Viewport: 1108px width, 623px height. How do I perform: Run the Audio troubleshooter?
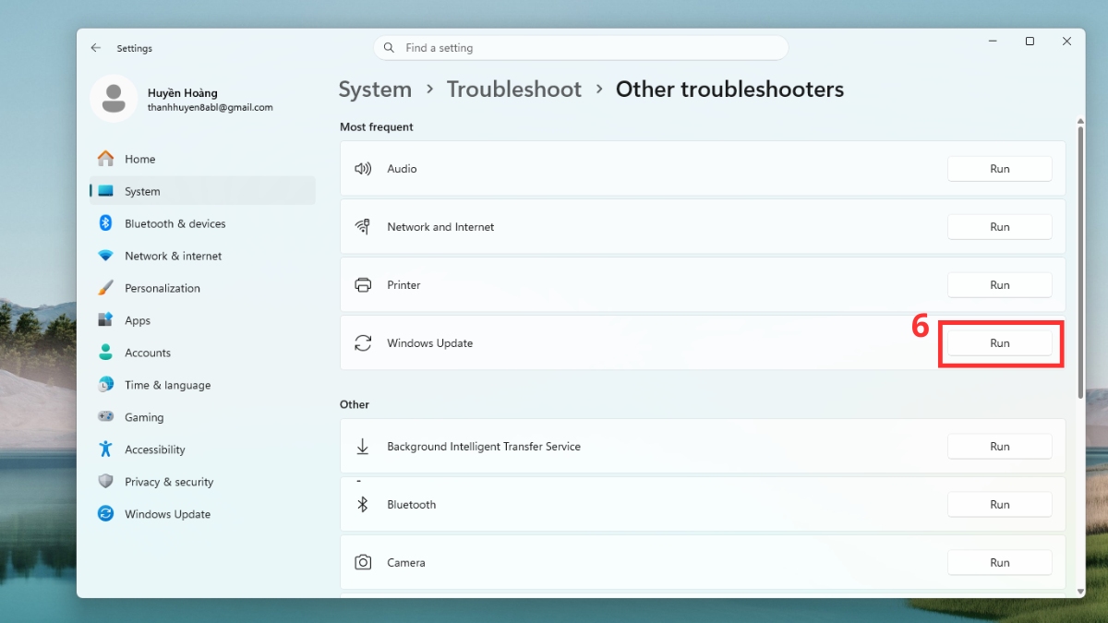pos(1000,169)
